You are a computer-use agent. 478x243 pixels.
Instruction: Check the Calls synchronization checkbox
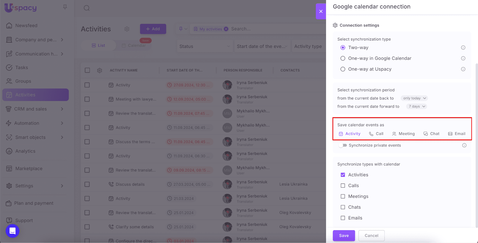pyautogui.click(x=343, y=186)
